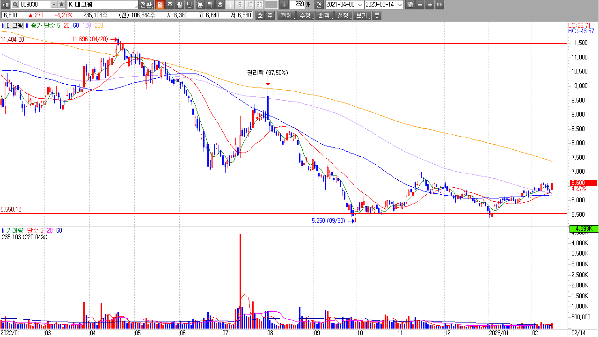Click the 거래량 단순 volume indicator label
Screen dimensions: 599x337
click(x=22, y=231)
